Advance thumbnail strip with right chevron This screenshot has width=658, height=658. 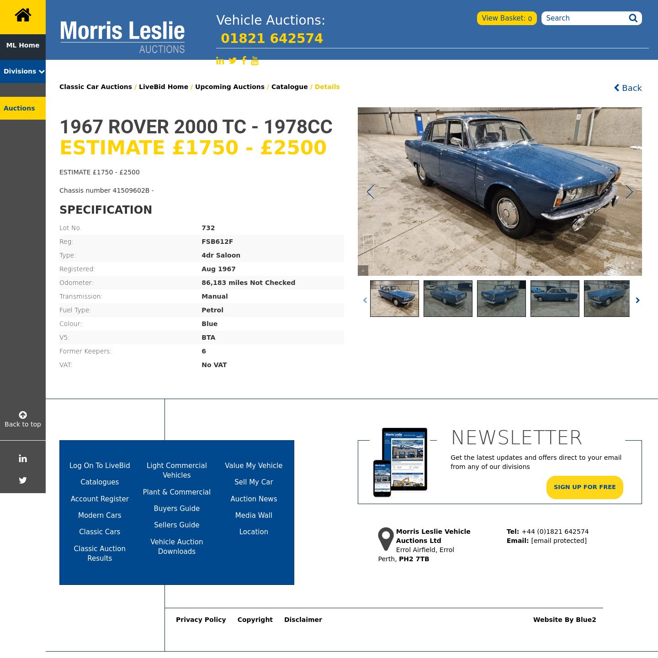(x=637, y=300)
